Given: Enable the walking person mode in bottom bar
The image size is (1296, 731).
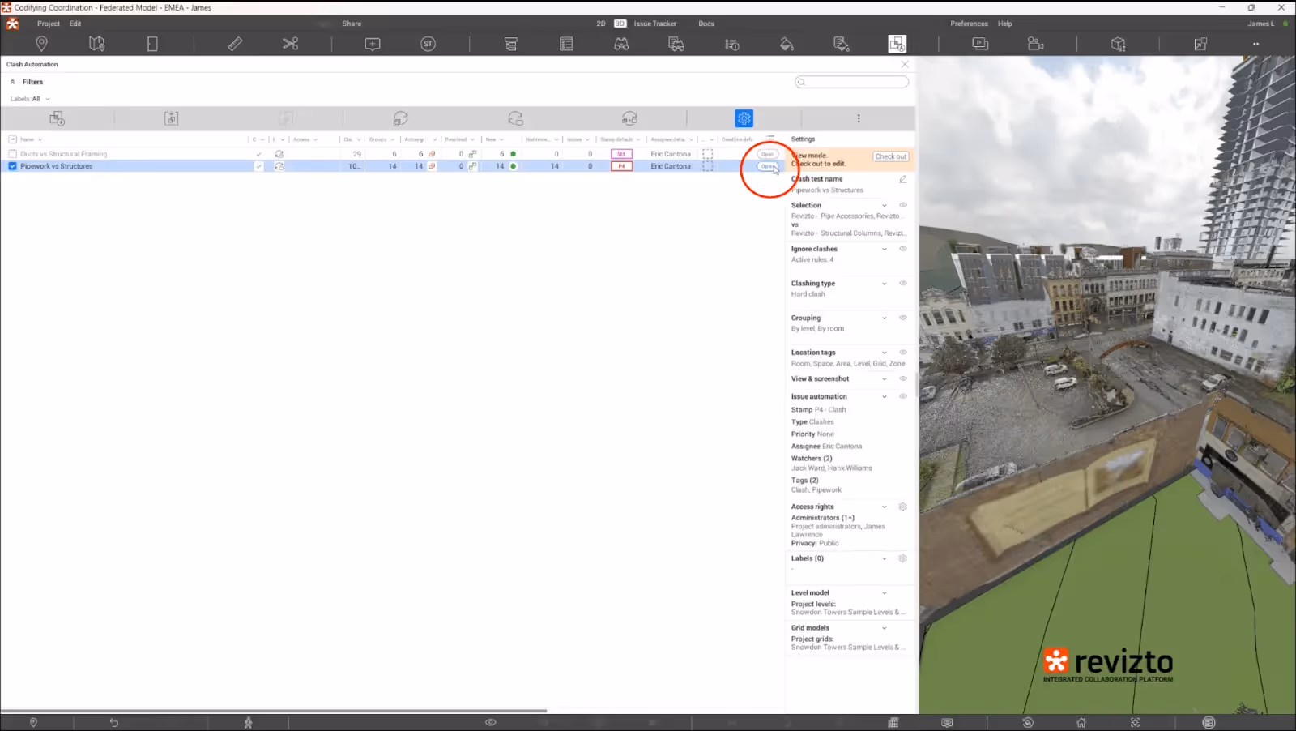Looking at the screenshot, I should coord(248,722).
